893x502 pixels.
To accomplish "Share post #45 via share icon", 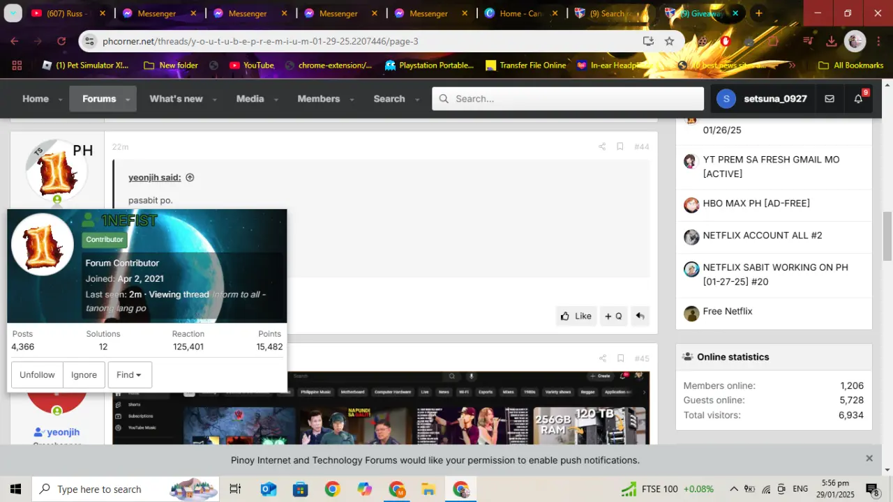I will pos(603,358).
